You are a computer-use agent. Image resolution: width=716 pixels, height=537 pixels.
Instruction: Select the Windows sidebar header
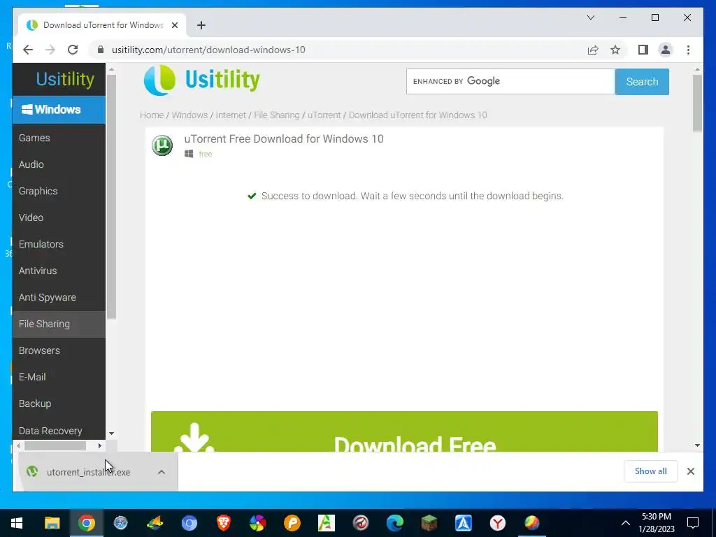coord(59,110)
